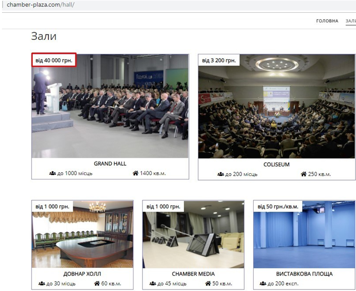This screenshot has height=291, width=356.
Task: Open the ГОЛОВНА menu item
Action: (327, 21)
